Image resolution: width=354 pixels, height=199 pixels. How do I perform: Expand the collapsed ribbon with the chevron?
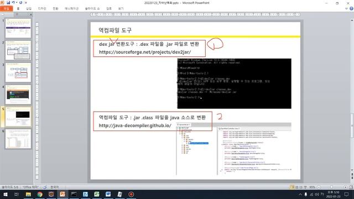[x=346, y=9]
